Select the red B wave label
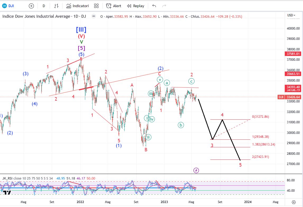 pos(146,149)
